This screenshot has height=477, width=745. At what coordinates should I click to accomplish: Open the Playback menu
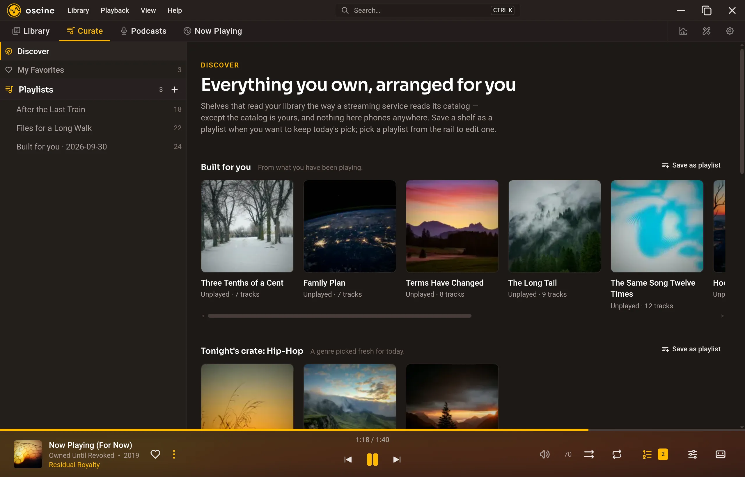[x=115, y=10]
